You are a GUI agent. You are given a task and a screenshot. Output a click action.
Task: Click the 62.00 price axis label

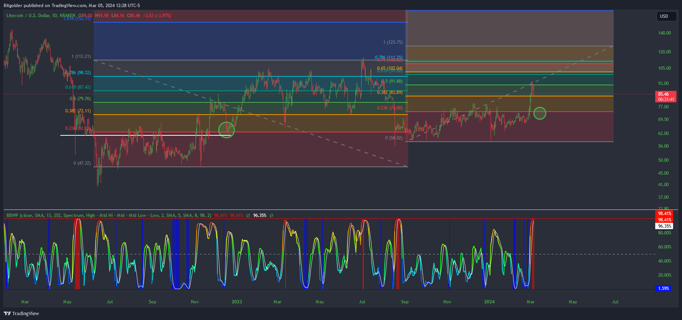[663, 133]
